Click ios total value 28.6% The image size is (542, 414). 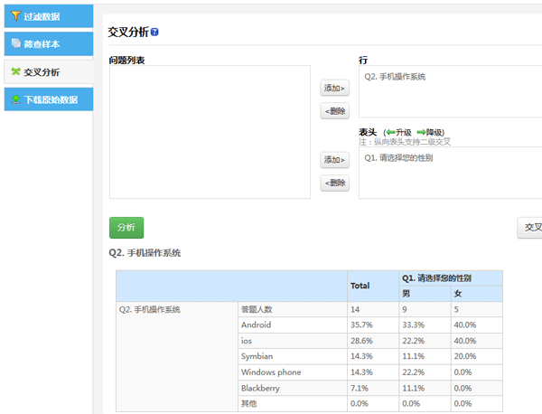361,341
